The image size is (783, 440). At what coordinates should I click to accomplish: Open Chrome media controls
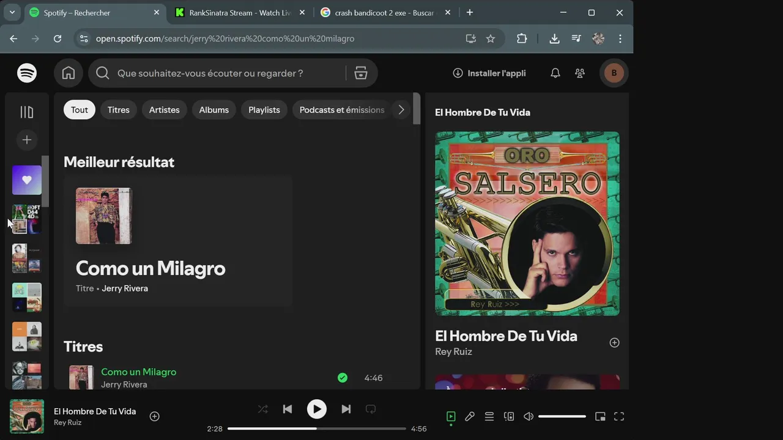pyautogui.click(x=576, y=38)
